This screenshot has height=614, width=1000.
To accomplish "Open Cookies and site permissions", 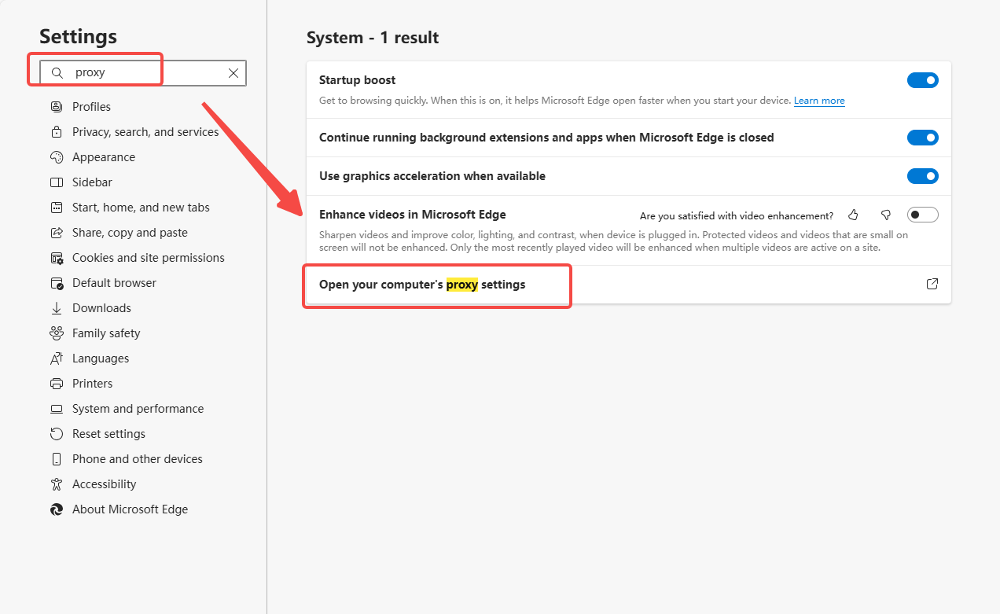I will tap(149, 258).
